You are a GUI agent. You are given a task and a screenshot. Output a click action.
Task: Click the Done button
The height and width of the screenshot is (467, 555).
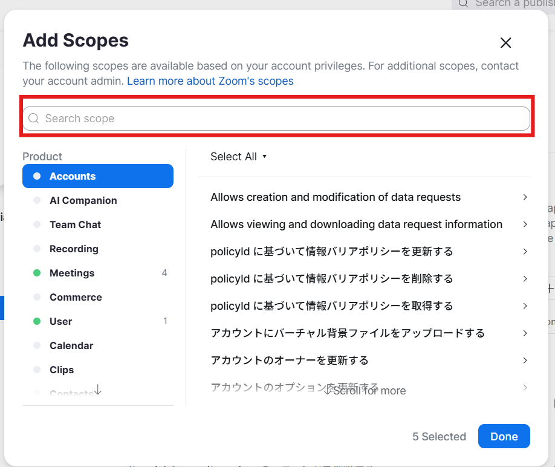(504, 437)
